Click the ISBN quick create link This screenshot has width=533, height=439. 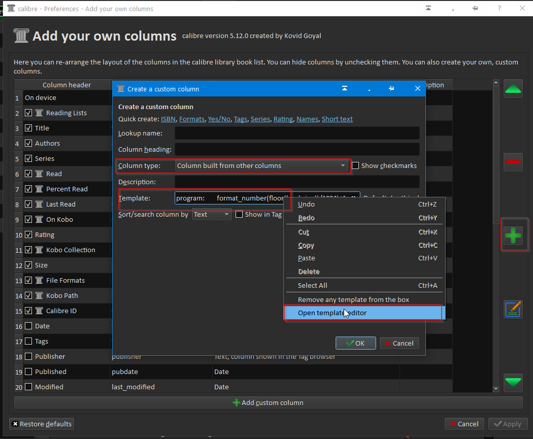click(168, 119)
